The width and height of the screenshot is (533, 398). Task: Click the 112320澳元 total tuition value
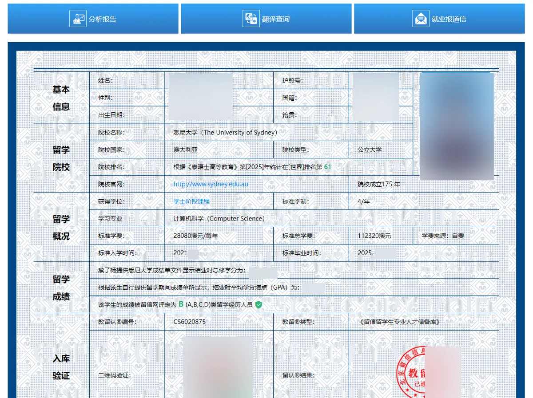click(374, 236)
